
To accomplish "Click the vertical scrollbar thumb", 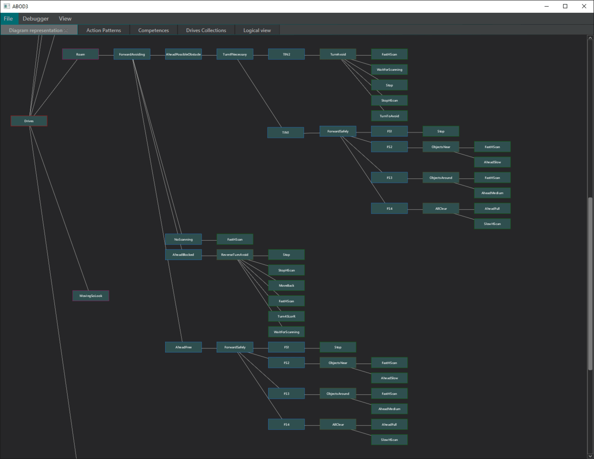I will tap(590, 284).
